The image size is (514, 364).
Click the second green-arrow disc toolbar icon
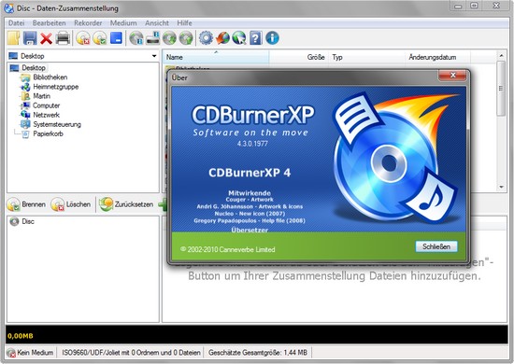(186, 38)
